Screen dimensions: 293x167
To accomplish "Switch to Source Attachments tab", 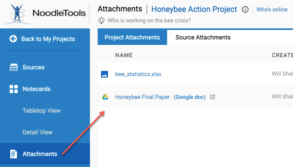I will click(203, 37).
